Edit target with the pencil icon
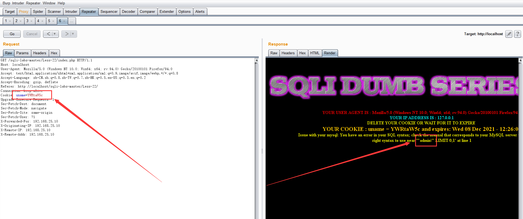 pos(509,34)
